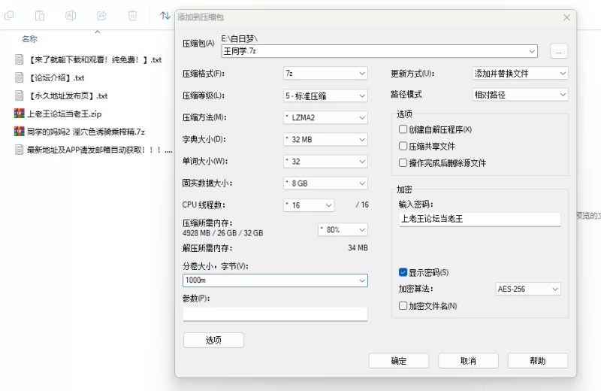Enable 加密文件名 checkbox
This screenshot has width=601, height=391.
(403, 306)
